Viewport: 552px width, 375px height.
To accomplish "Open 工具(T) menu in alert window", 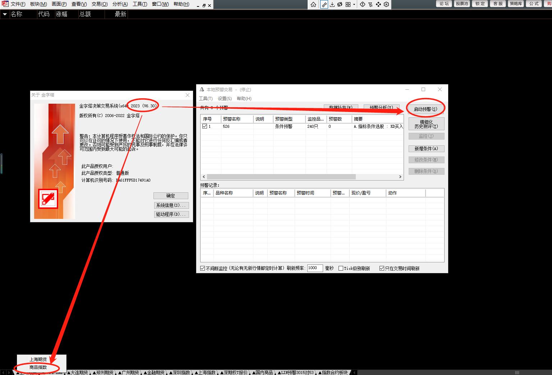I will 206,99.
